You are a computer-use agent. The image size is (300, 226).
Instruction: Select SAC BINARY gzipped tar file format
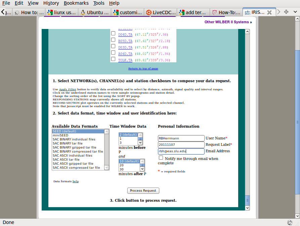coord(78,147)
